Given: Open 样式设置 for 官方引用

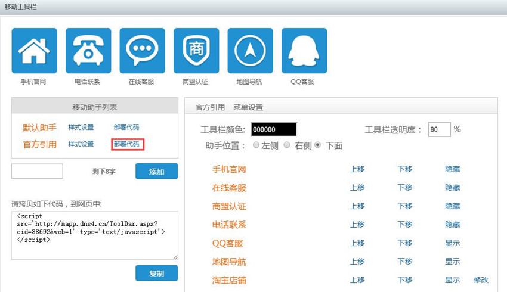Looking at the screenshot, I should click(x=81, y=144).
